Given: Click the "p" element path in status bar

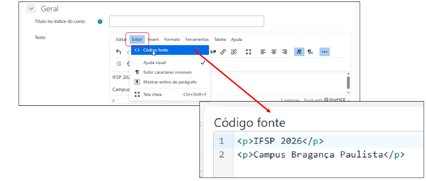Looking at the screenshot, I should [114, 100].
